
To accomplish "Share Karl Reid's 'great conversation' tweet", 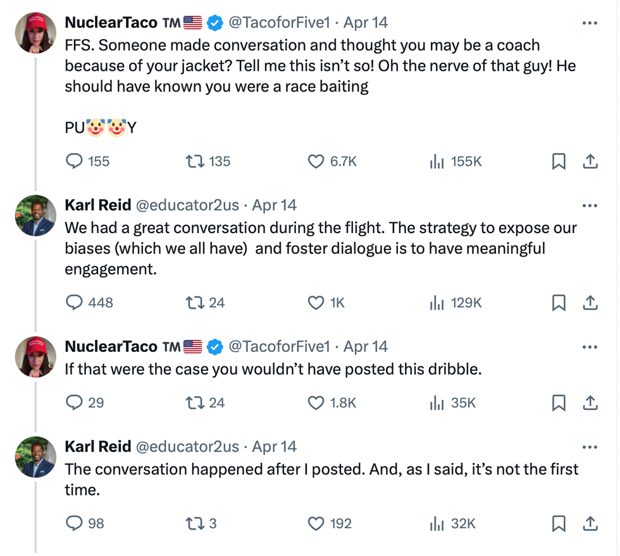I will 590,303.
